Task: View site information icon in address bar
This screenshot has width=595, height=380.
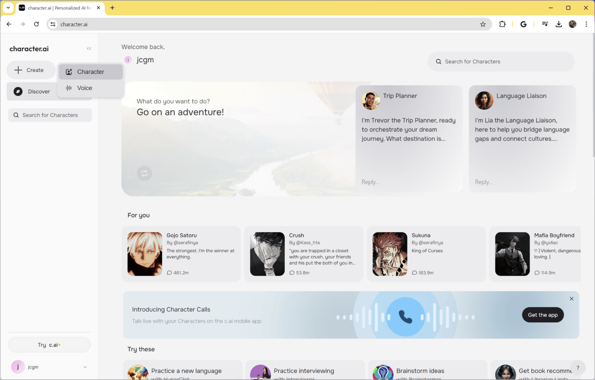Action: point(53,24)
